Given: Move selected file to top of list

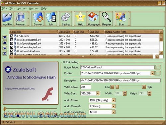Looking at the screenshot, I should (x=5, y=37).
